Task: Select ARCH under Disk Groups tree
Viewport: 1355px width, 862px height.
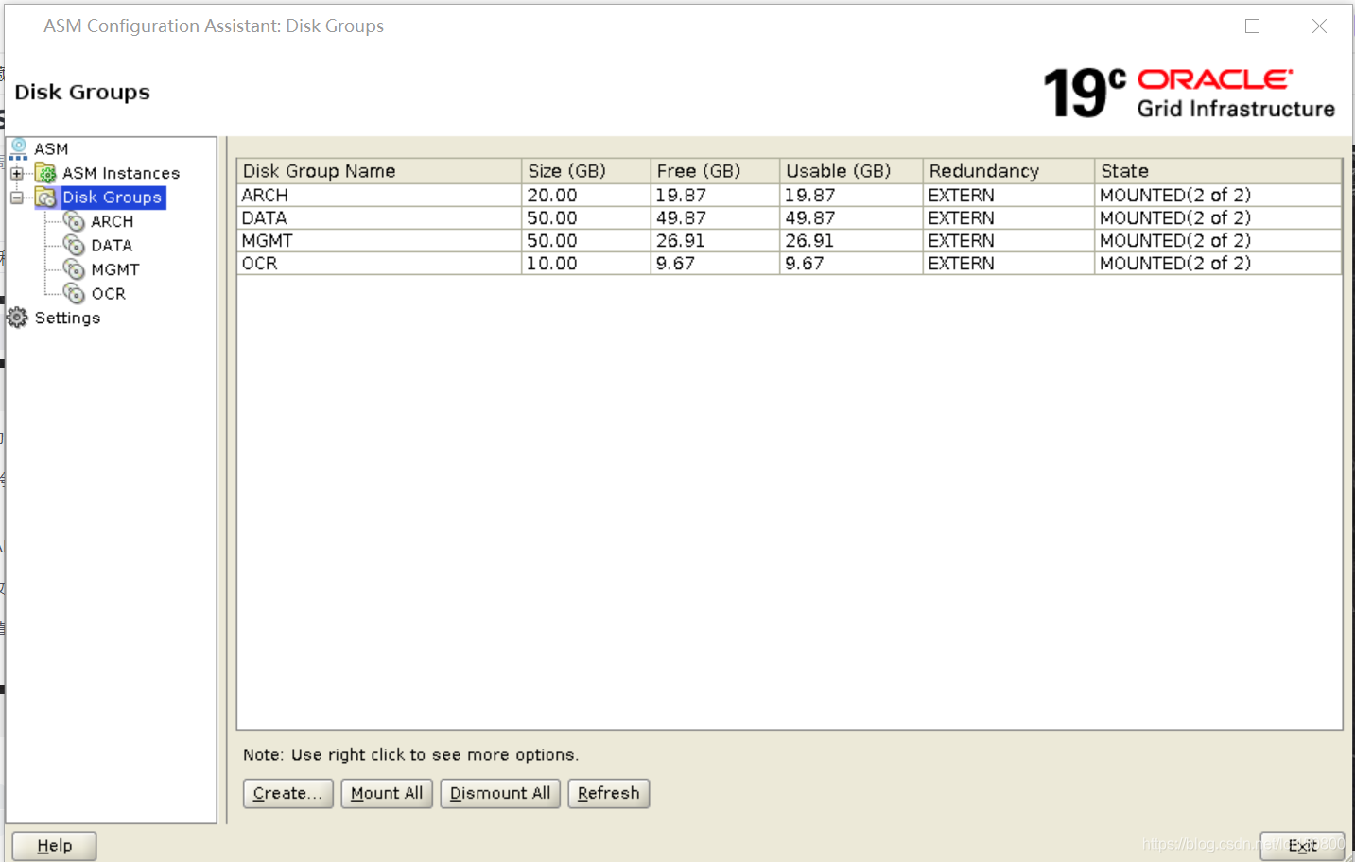Action: (113, 221)
